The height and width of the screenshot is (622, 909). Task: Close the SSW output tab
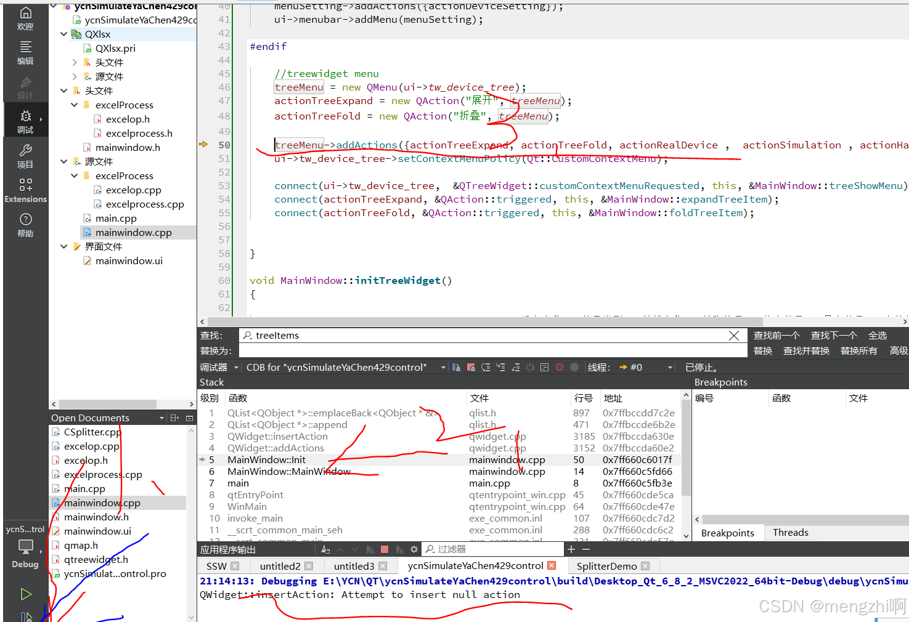click(x=235, y=566)
